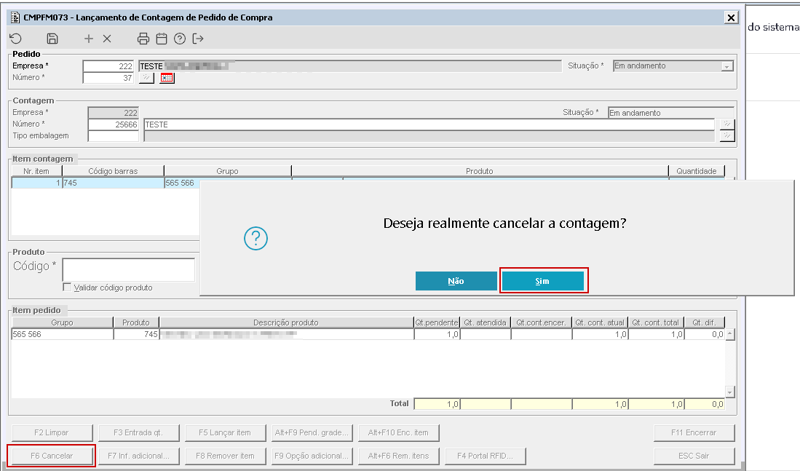Click the Pedido Número field showing 37
This screenshot has width=800, height=471.
(108, 78)
